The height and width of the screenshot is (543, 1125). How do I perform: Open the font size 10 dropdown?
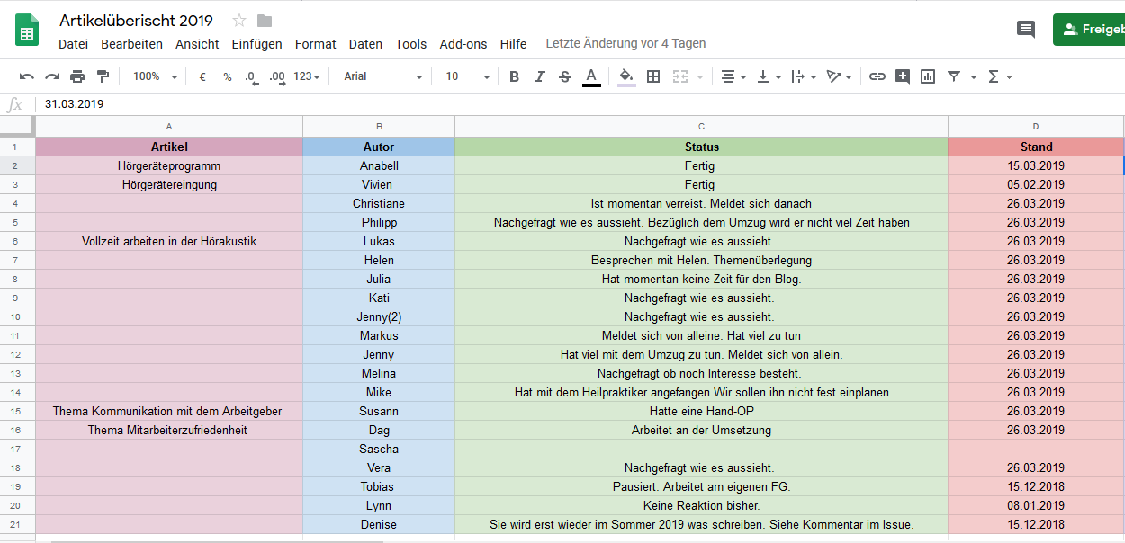(x=468, y=77)
